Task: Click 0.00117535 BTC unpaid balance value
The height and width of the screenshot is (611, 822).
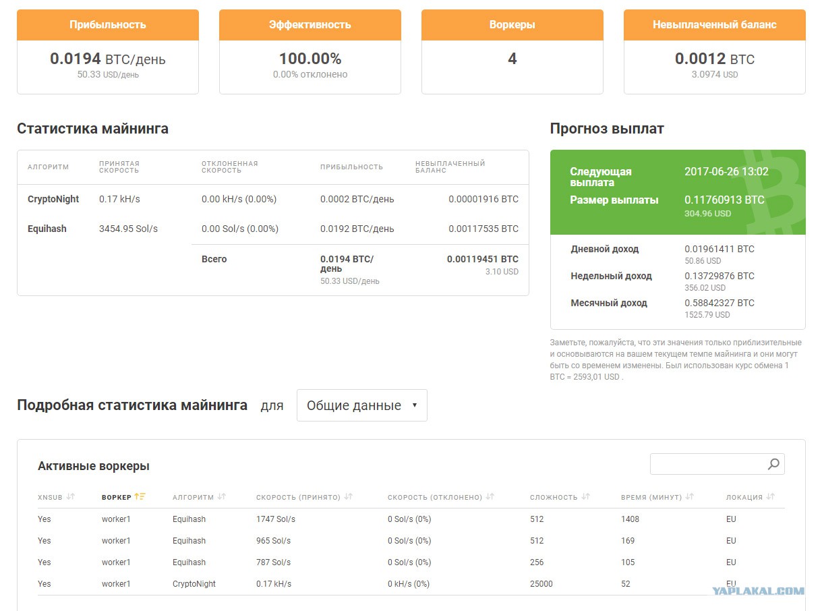Action: point(483,229)
